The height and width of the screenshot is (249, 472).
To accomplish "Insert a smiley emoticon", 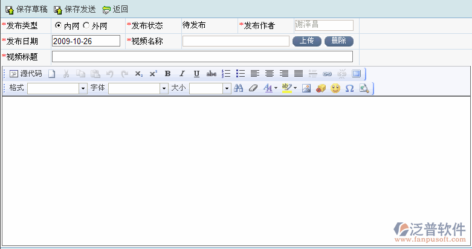I will pyautogui.click(x=335, y=88).
